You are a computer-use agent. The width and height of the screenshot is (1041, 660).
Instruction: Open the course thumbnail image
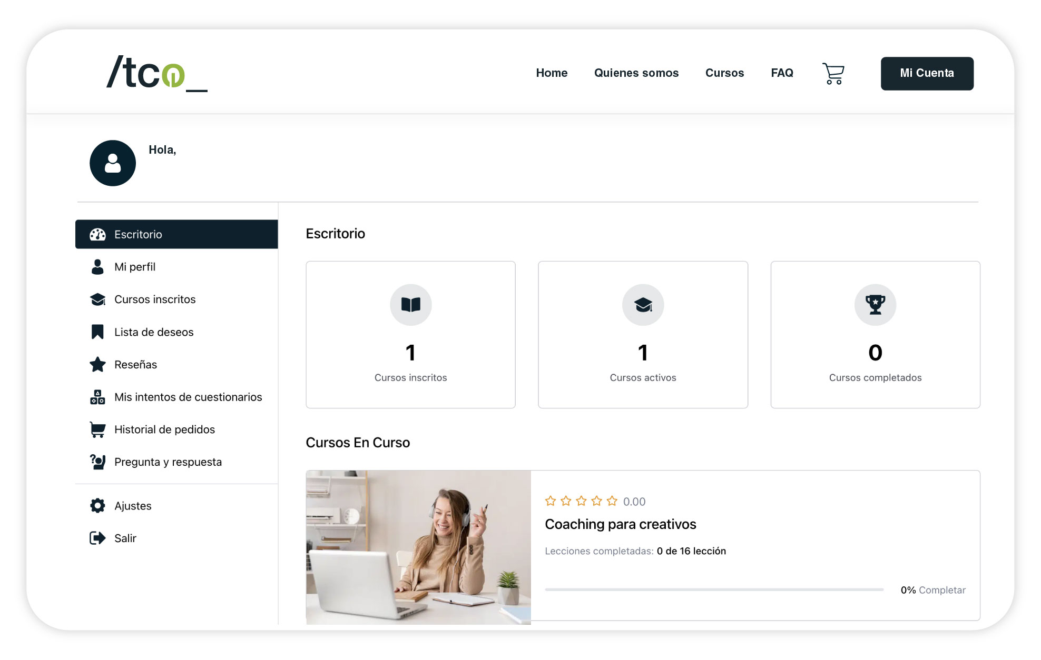(x=418, y=547)
